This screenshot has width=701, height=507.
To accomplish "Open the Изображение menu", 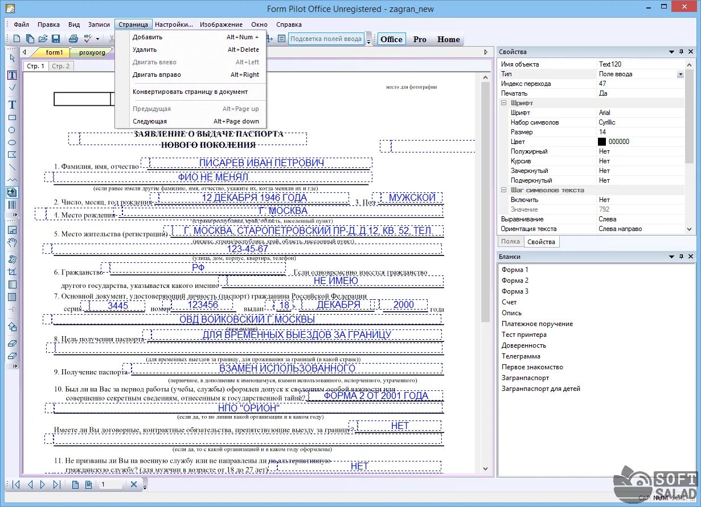I will pos(222,24).
